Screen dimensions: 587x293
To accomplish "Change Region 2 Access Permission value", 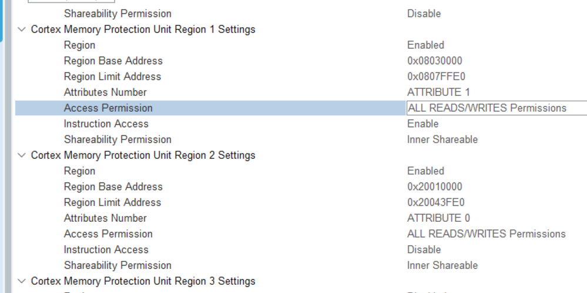I will pyautogui.click(x=486, y=234).
